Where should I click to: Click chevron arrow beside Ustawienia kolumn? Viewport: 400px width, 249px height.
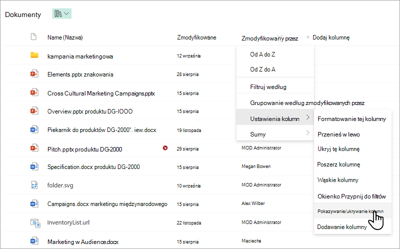point(308,117)
